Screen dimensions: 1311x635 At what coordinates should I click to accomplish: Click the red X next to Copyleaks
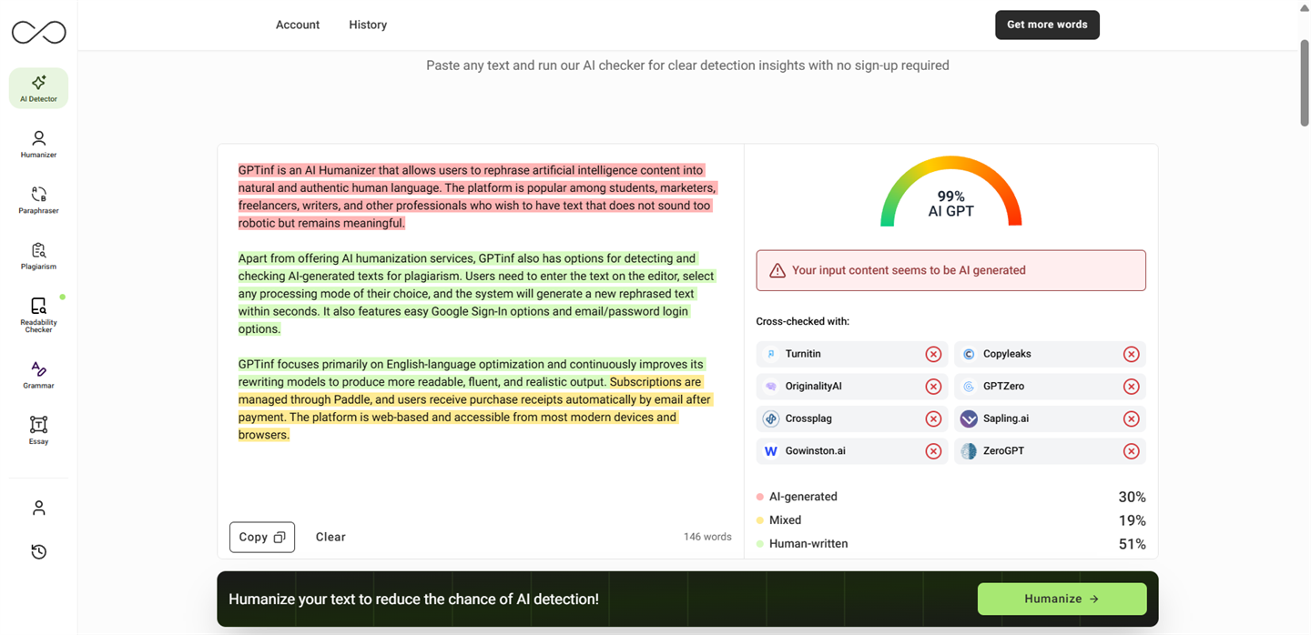click(1131, 354)
